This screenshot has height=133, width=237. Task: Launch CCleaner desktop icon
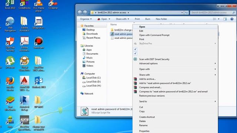tap(53, 4)
